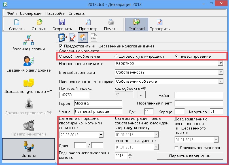Expand the Вид собственности dropdown
Image resolution: width=229 pixels, height=165 pixels.
220,72
